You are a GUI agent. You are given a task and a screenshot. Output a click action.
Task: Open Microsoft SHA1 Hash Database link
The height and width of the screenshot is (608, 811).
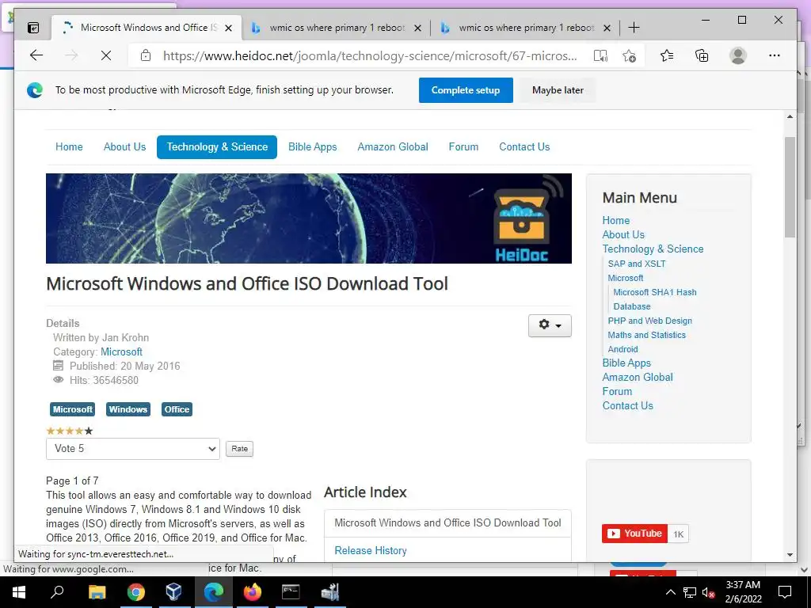(x=655, y=299)
